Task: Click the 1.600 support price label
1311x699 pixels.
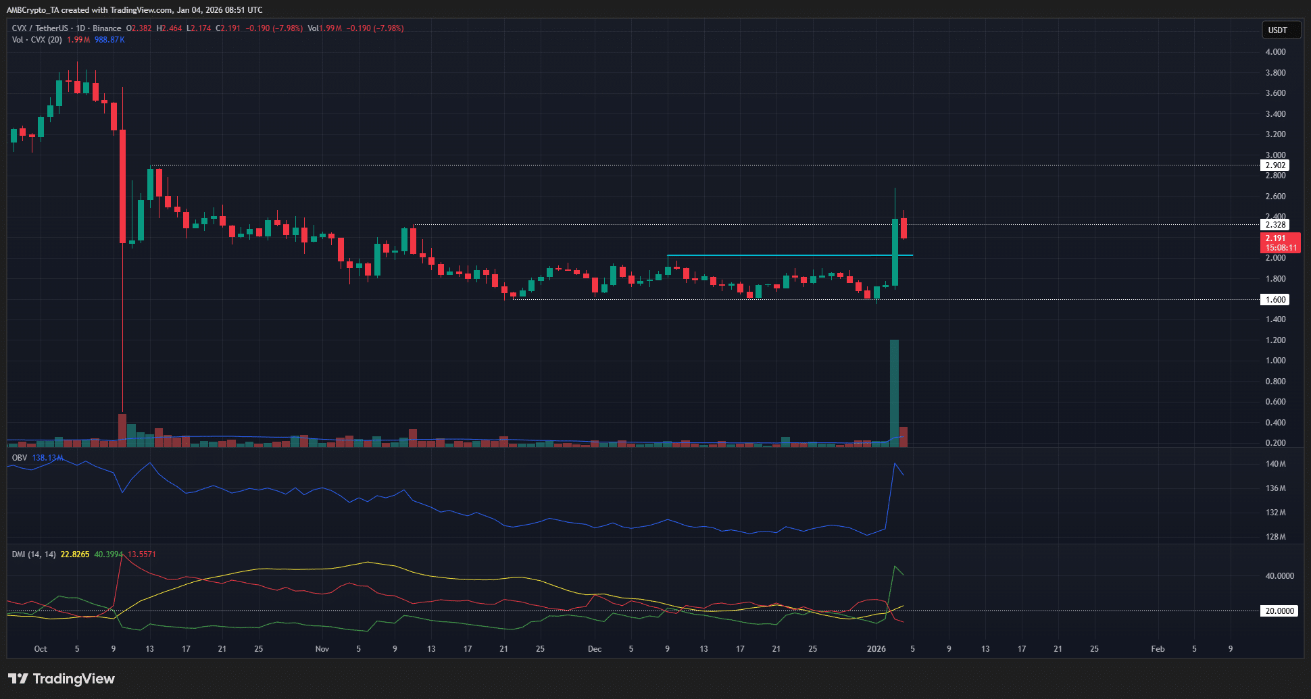Action: [x=1275, y=299]
